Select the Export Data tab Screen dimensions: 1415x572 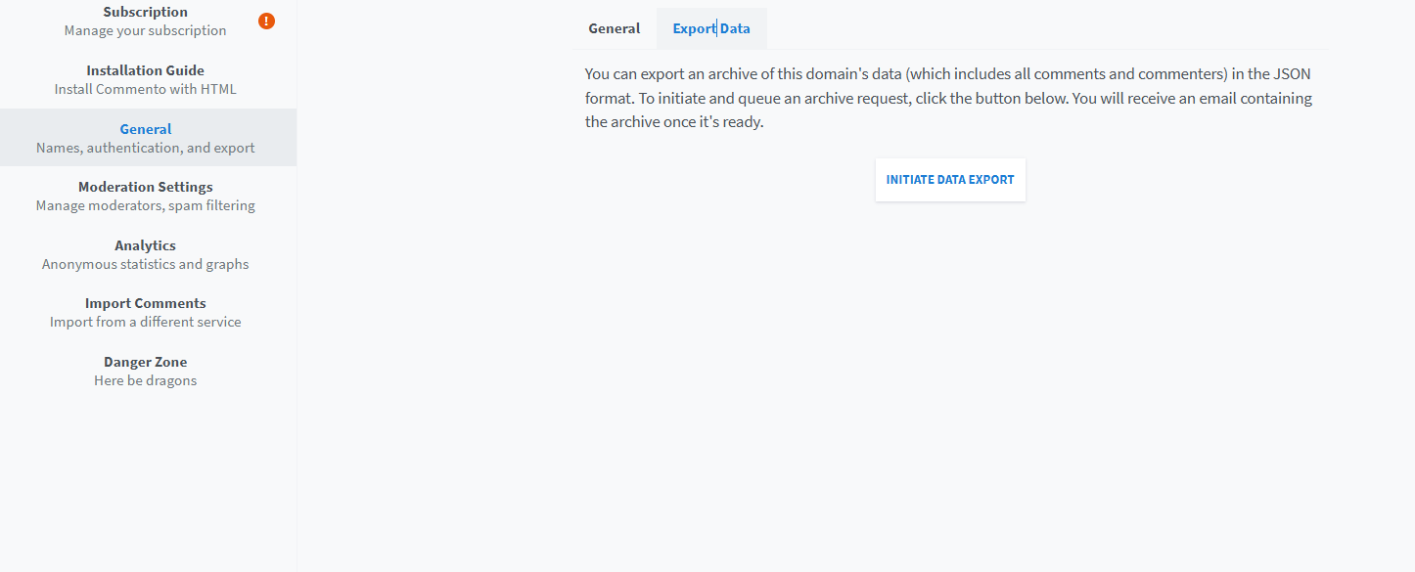pyautogui.click(x=711, y=28)
